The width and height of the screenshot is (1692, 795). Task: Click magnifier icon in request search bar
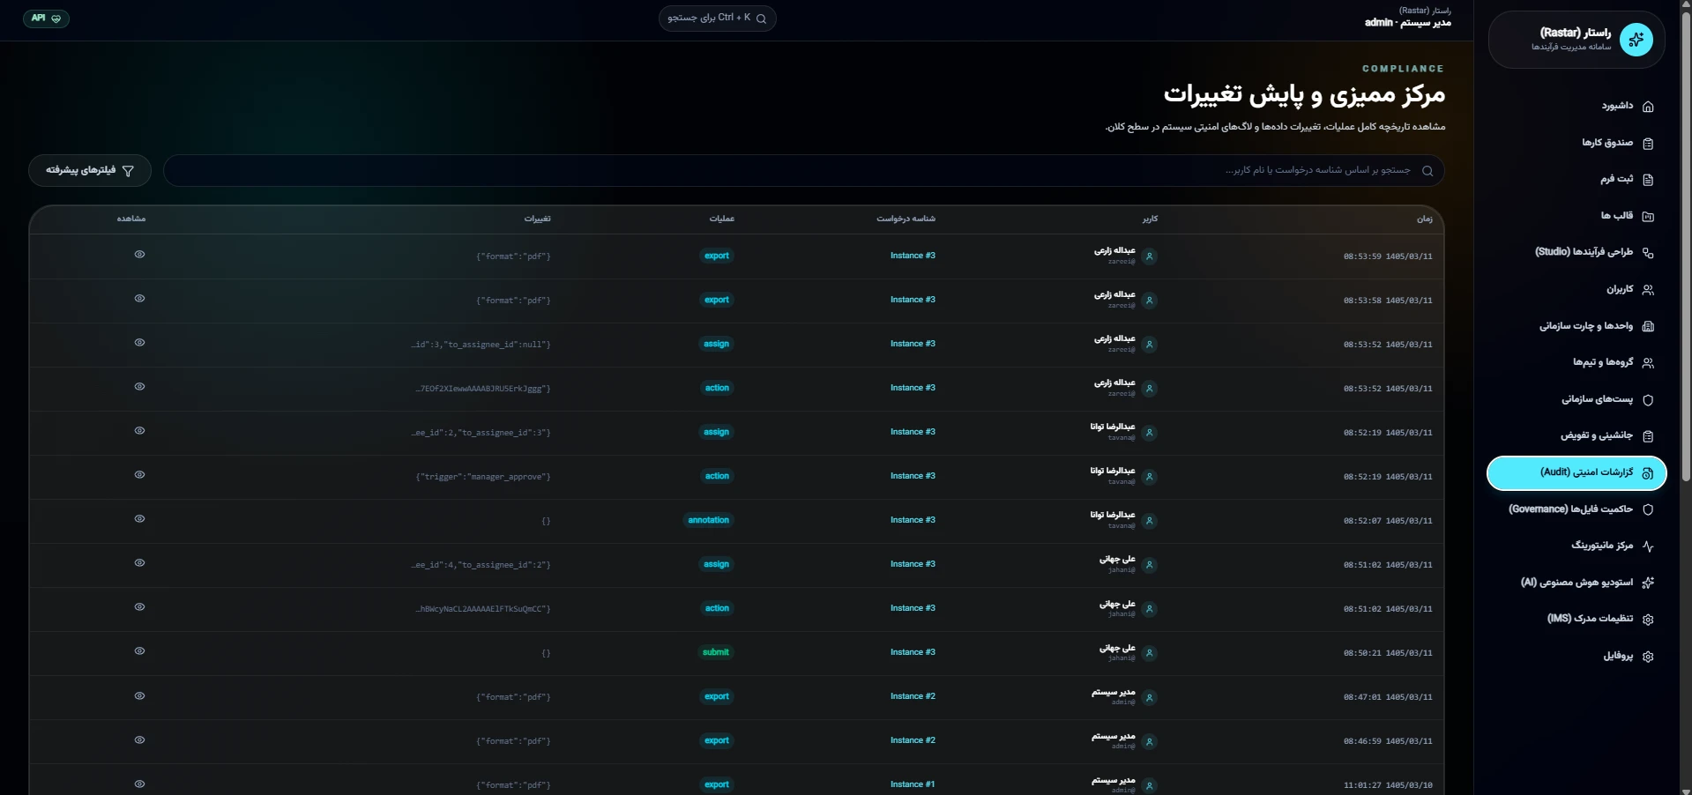click(x=1427, y=171)
